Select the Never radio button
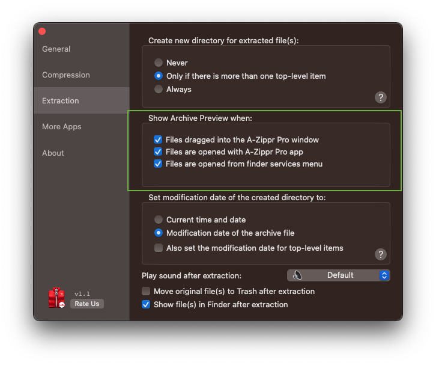 tap(159, 63)
